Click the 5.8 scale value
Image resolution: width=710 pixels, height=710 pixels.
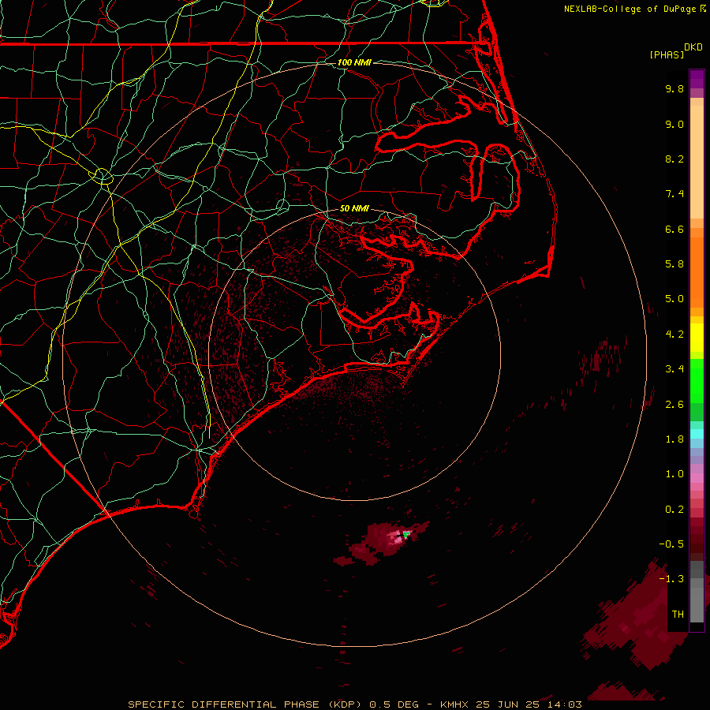point(674,264)
